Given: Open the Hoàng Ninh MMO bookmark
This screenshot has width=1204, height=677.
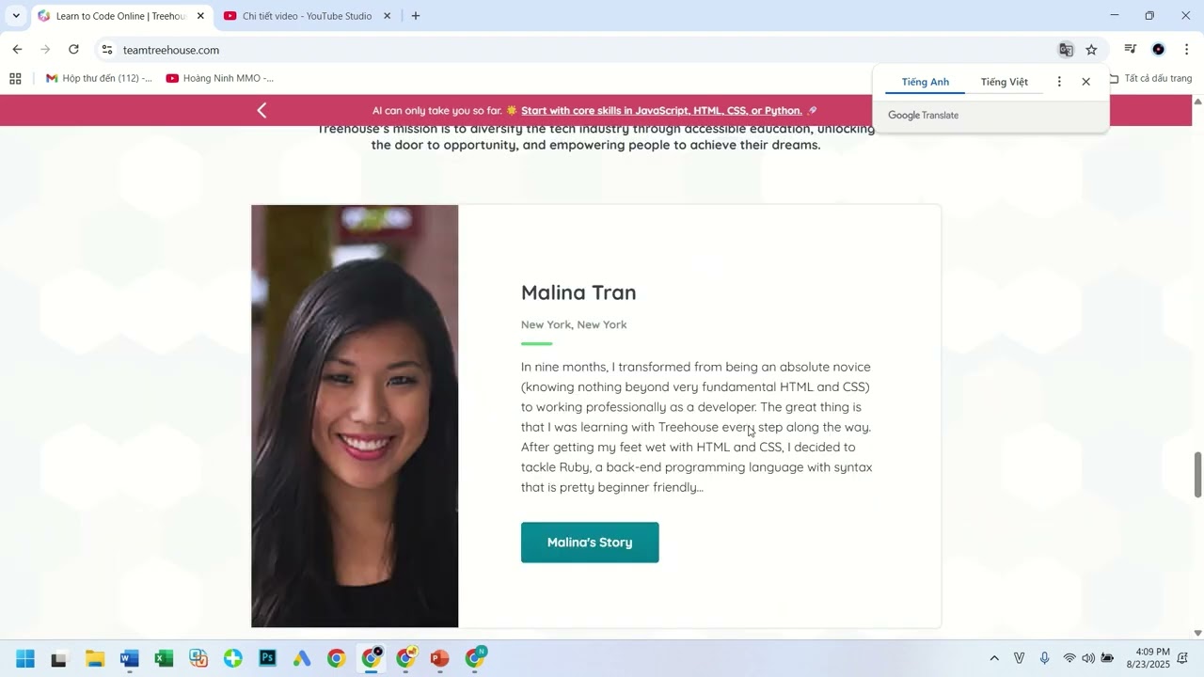Looking at the screenshot, I should [x=220, y=79].
